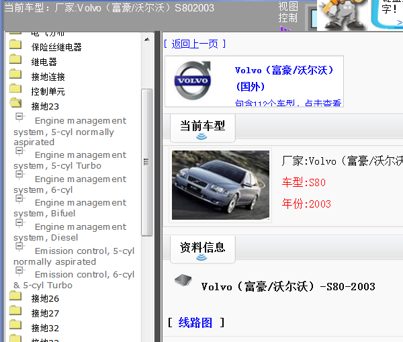Select 接地连接 tree item label
This screenshot has width=403, height=342.
[x=48, y=77]
